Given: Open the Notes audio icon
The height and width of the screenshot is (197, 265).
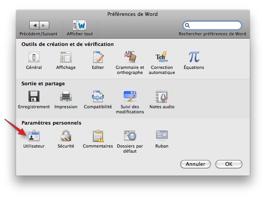Looking at the screenshot, I should 162,96.
